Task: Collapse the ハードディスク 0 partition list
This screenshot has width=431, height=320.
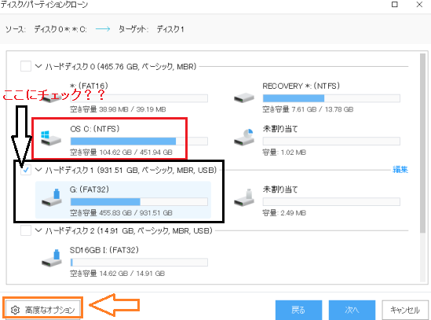Action: pyautogui.click(x=38, y=66)
